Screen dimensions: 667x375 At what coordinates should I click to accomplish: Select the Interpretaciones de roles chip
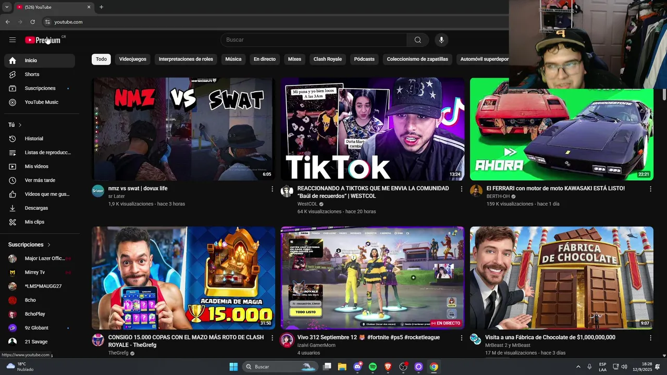[186, 59]
